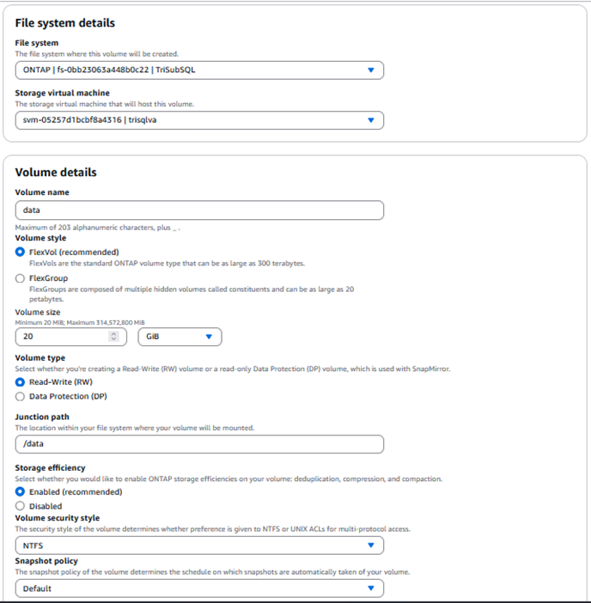Click the arrow icon beside GiB unit
Image resolution: width=591 pixels, height=603 pixels.
(x=209, y=338)
